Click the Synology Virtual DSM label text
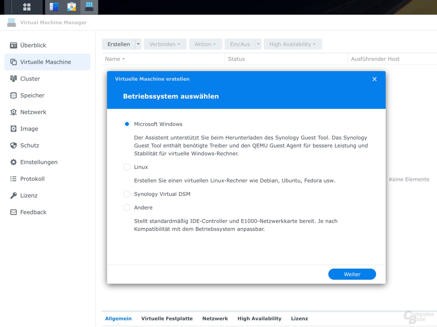This screenshot has width=437, height=327. point(162,194)
